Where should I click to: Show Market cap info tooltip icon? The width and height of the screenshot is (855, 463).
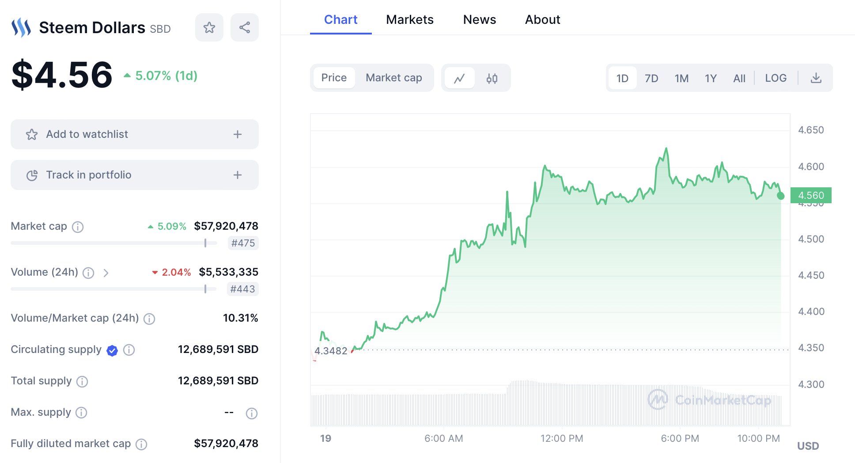point(78,227)
